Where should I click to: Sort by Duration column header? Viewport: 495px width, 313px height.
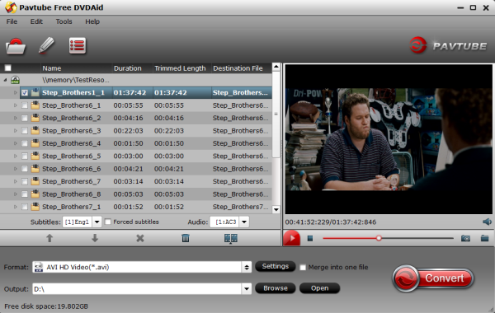coord(132,68)
